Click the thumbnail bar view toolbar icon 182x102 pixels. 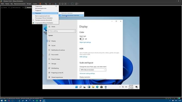63,4
